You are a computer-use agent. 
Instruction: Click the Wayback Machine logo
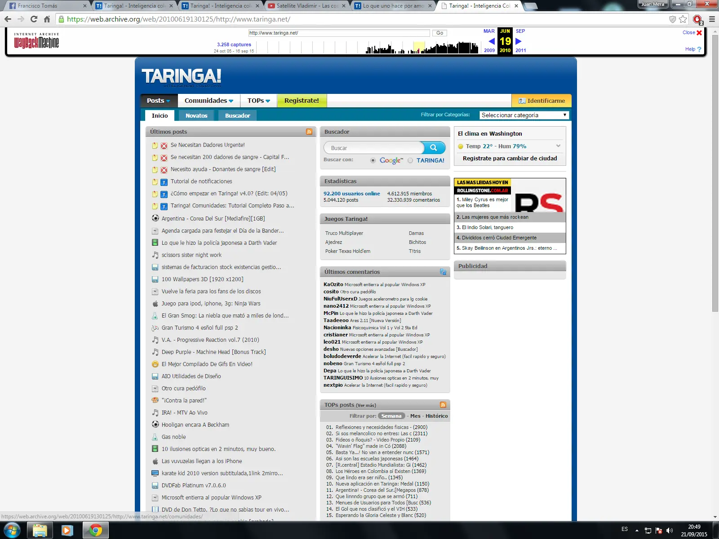point(36,40)
